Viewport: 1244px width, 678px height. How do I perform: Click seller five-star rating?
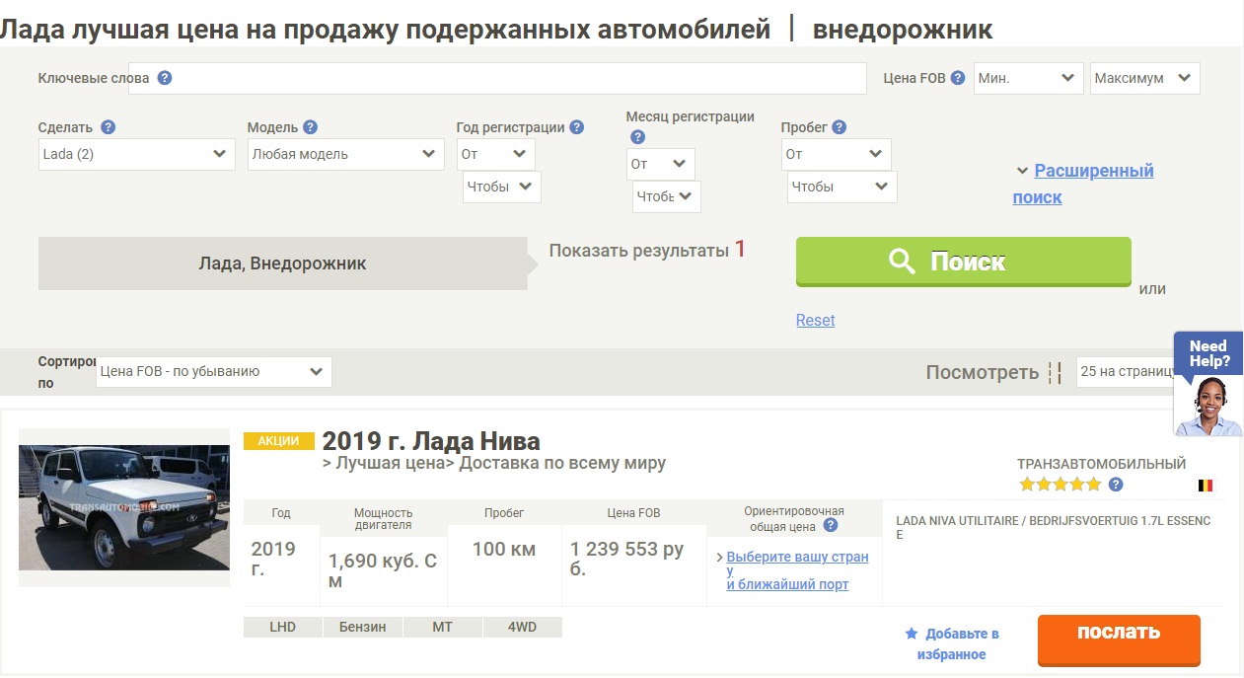(1061, 485)
